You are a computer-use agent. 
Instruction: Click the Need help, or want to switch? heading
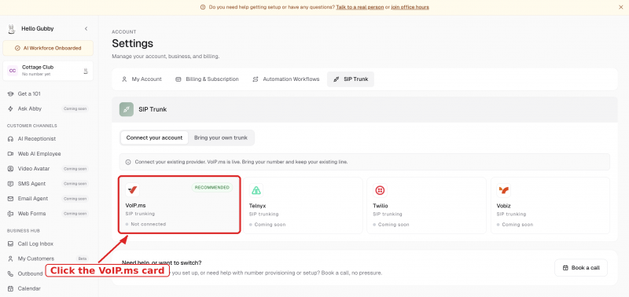tap(162, 262)
